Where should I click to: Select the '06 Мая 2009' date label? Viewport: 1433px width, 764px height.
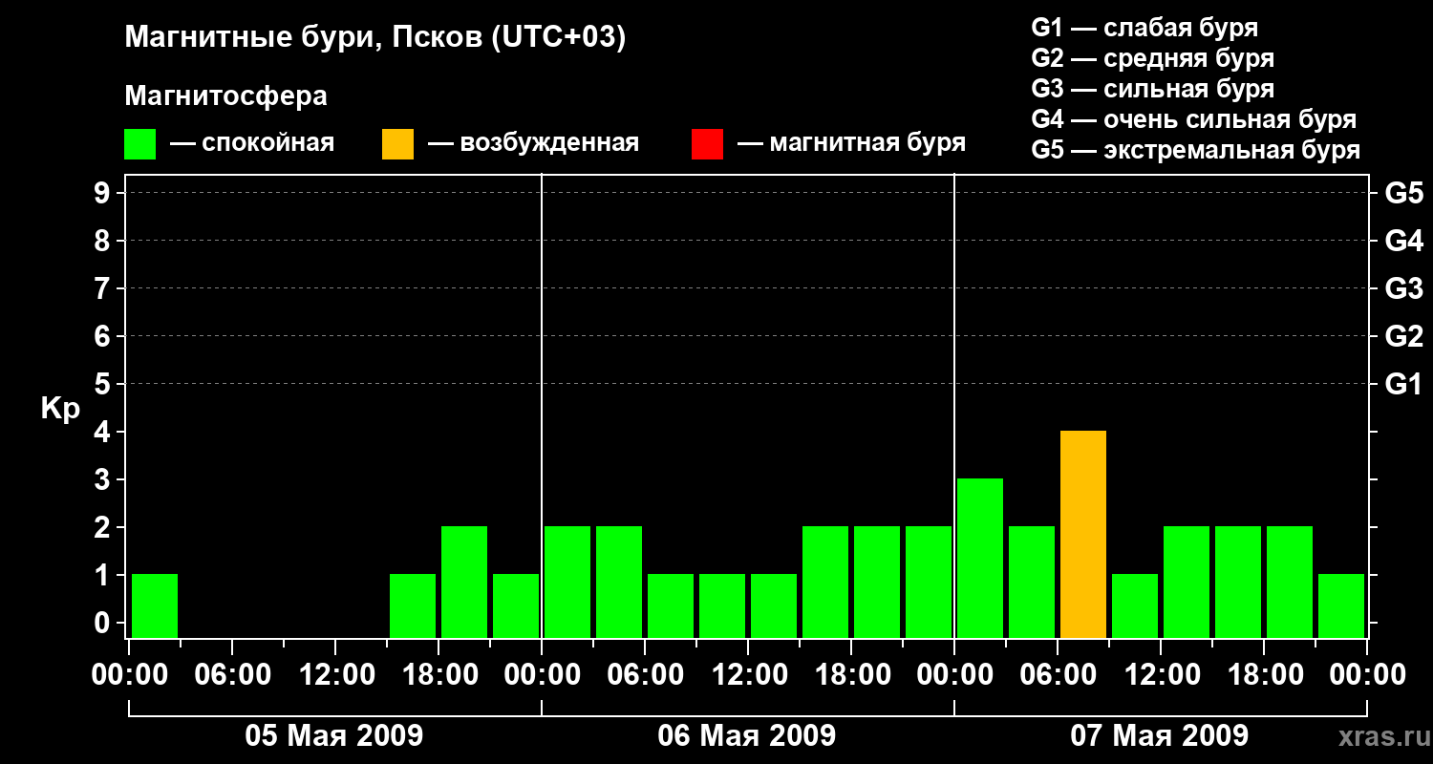point(747,735)
